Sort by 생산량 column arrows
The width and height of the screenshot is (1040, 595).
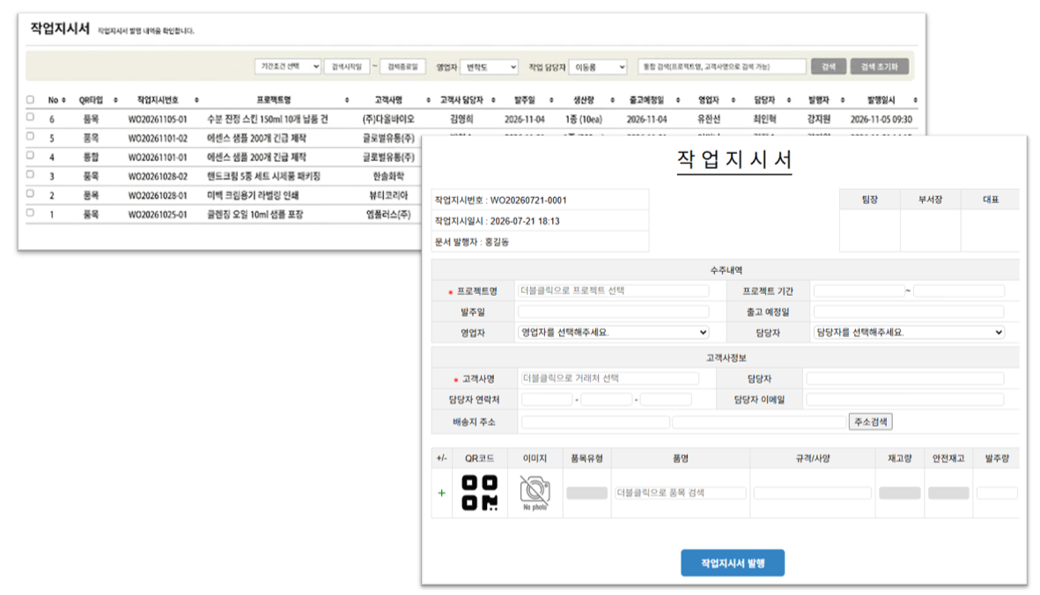point(612,100)
